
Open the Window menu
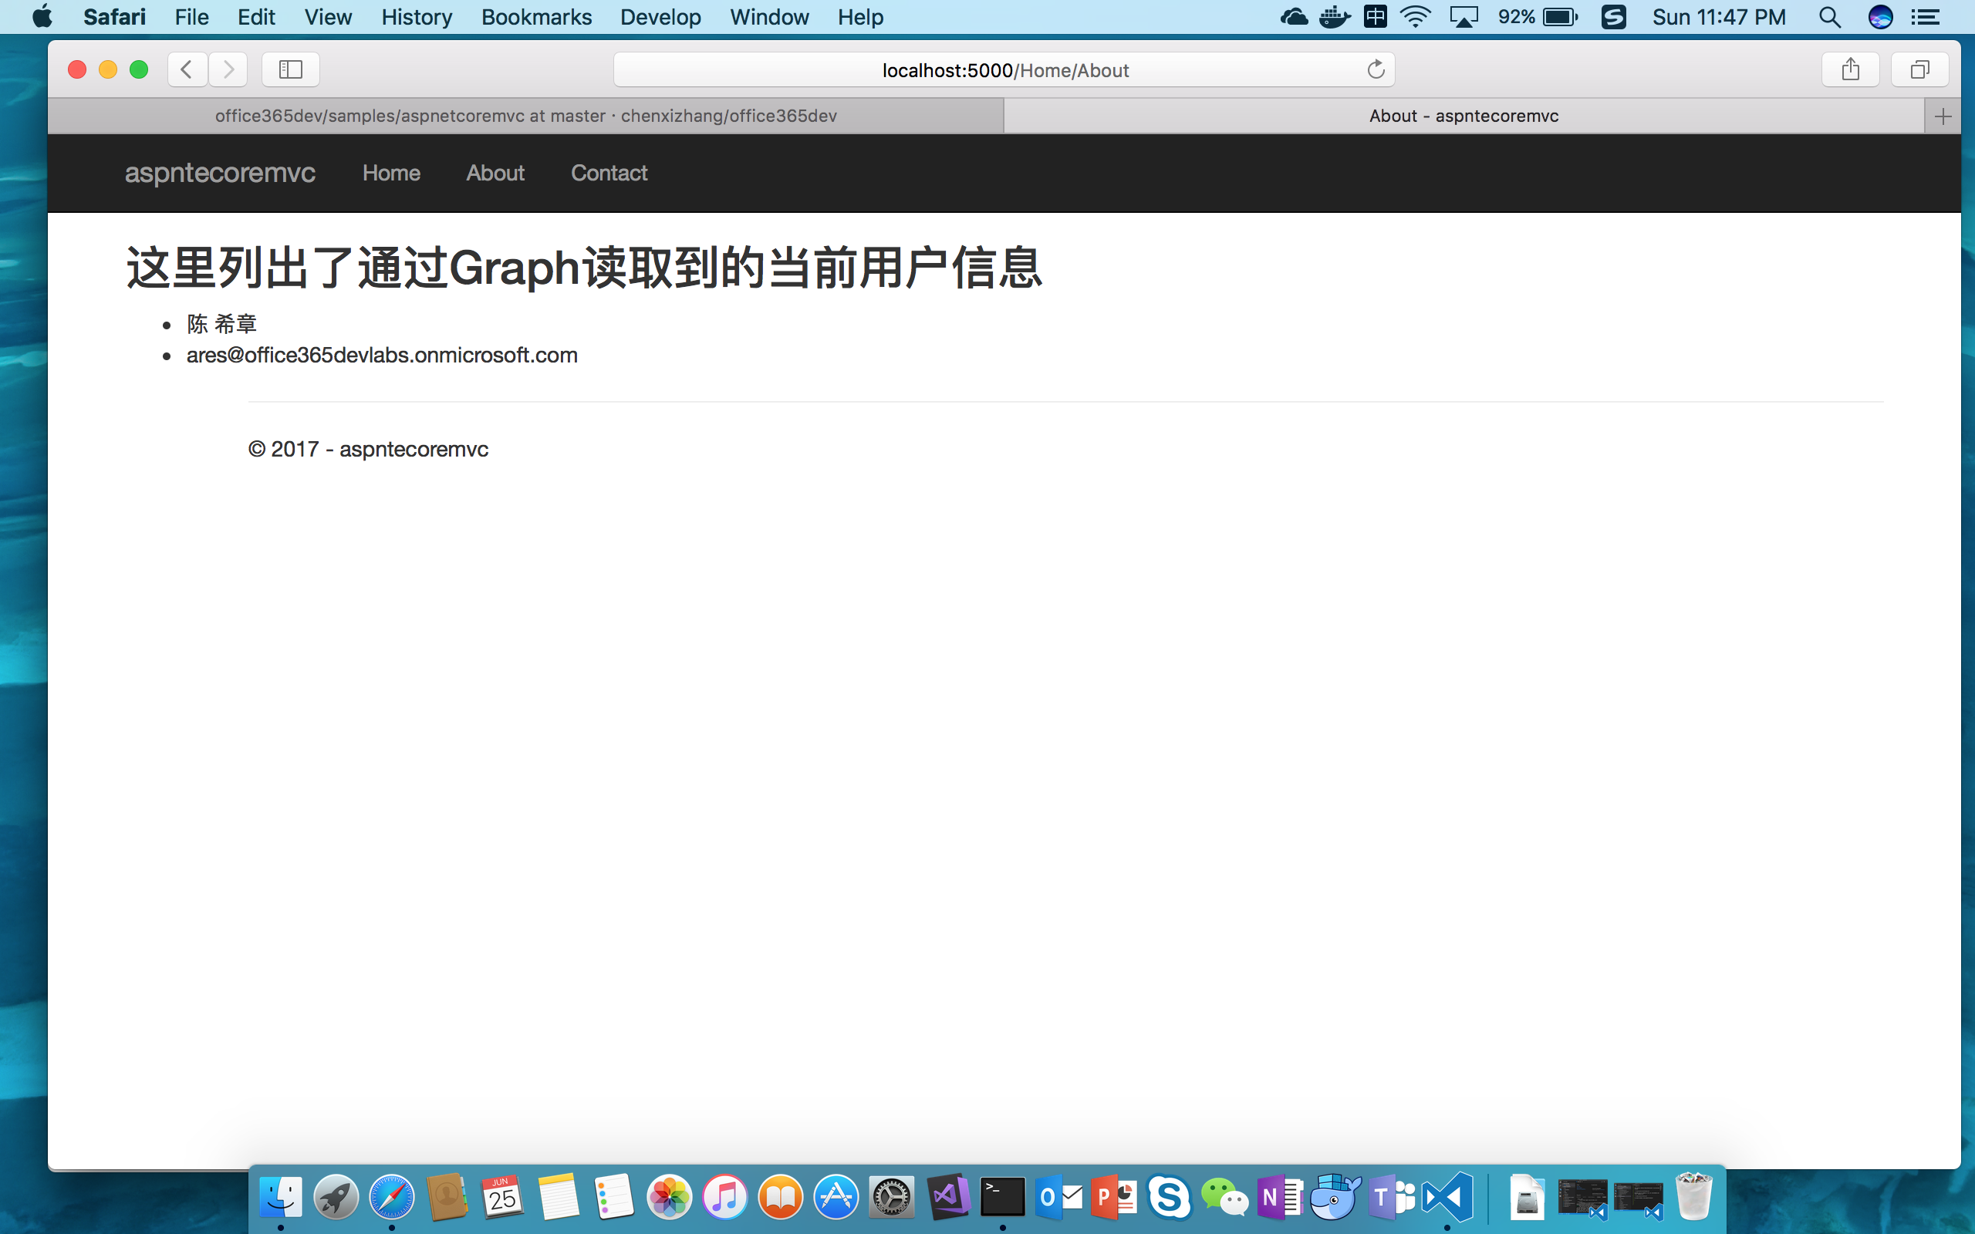pyautogui.click(x=770, y=16)
